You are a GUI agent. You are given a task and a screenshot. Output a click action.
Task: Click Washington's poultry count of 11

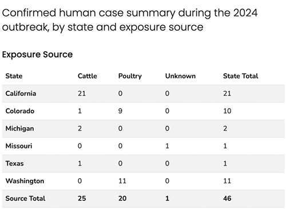[x=122, y=181]
